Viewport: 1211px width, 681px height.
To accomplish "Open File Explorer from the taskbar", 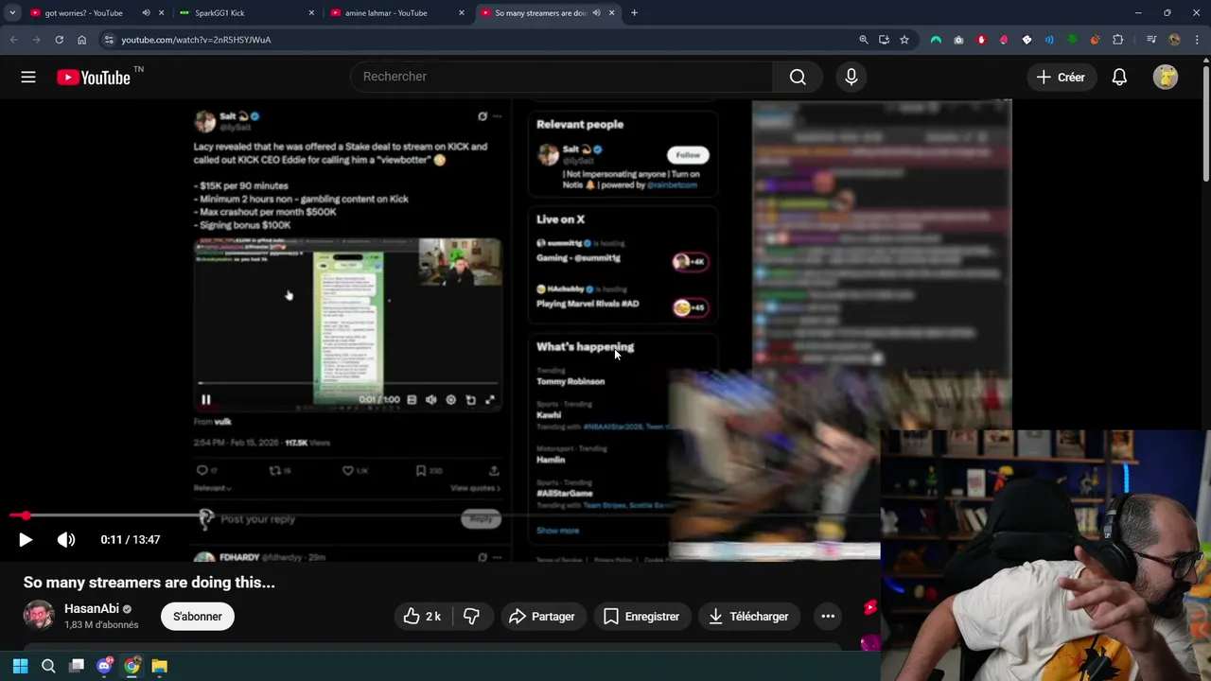I will 160,666.
